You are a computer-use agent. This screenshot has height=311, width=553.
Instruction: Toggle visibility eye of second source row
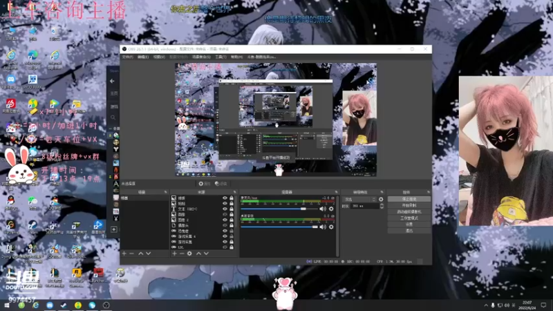click(225, 203)
